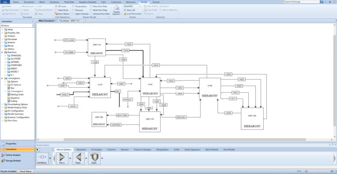Enable the Mole Flow Rate checkbox
The image size is (337, 174).
(x=91, y=10)
